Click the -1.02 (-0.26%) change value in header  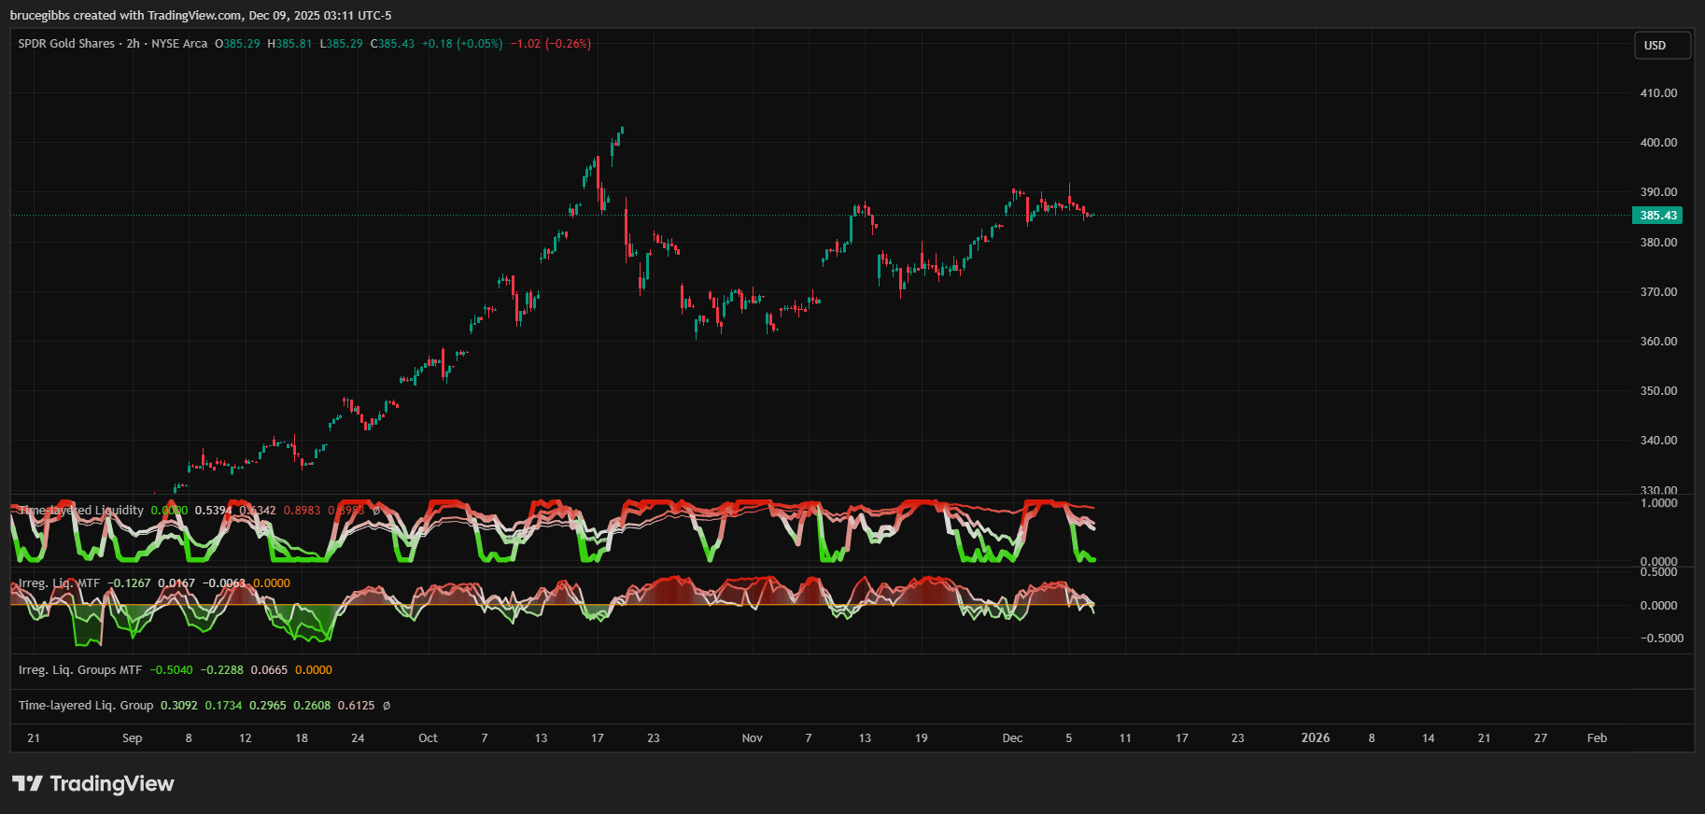[550, 44]
